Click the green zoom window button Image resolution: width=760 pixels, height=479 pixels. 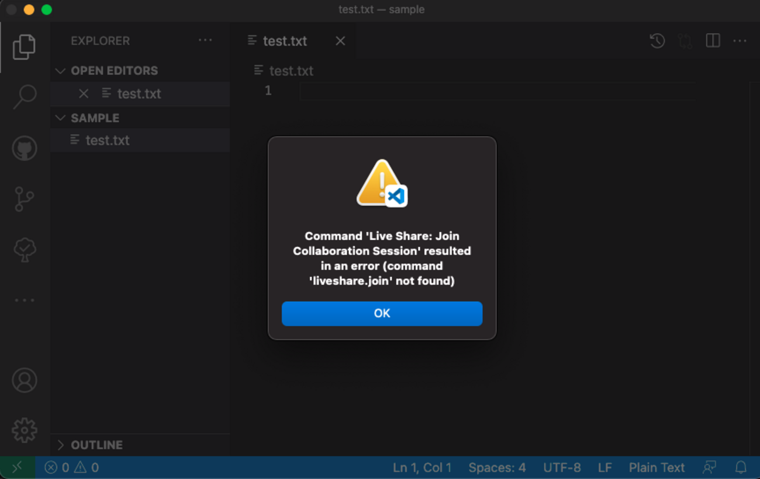coord(47,10)
